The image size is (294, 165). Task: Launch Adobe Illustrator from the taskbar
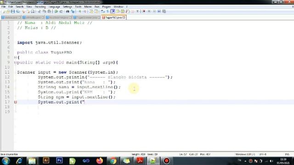[x=46, y=161]
